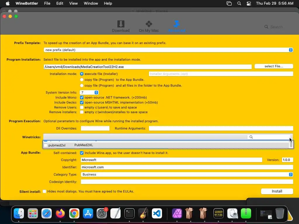Launch Safari from the dock
Image resolution: width=299 pixels, height=224 pixels.
pos(46,213)
